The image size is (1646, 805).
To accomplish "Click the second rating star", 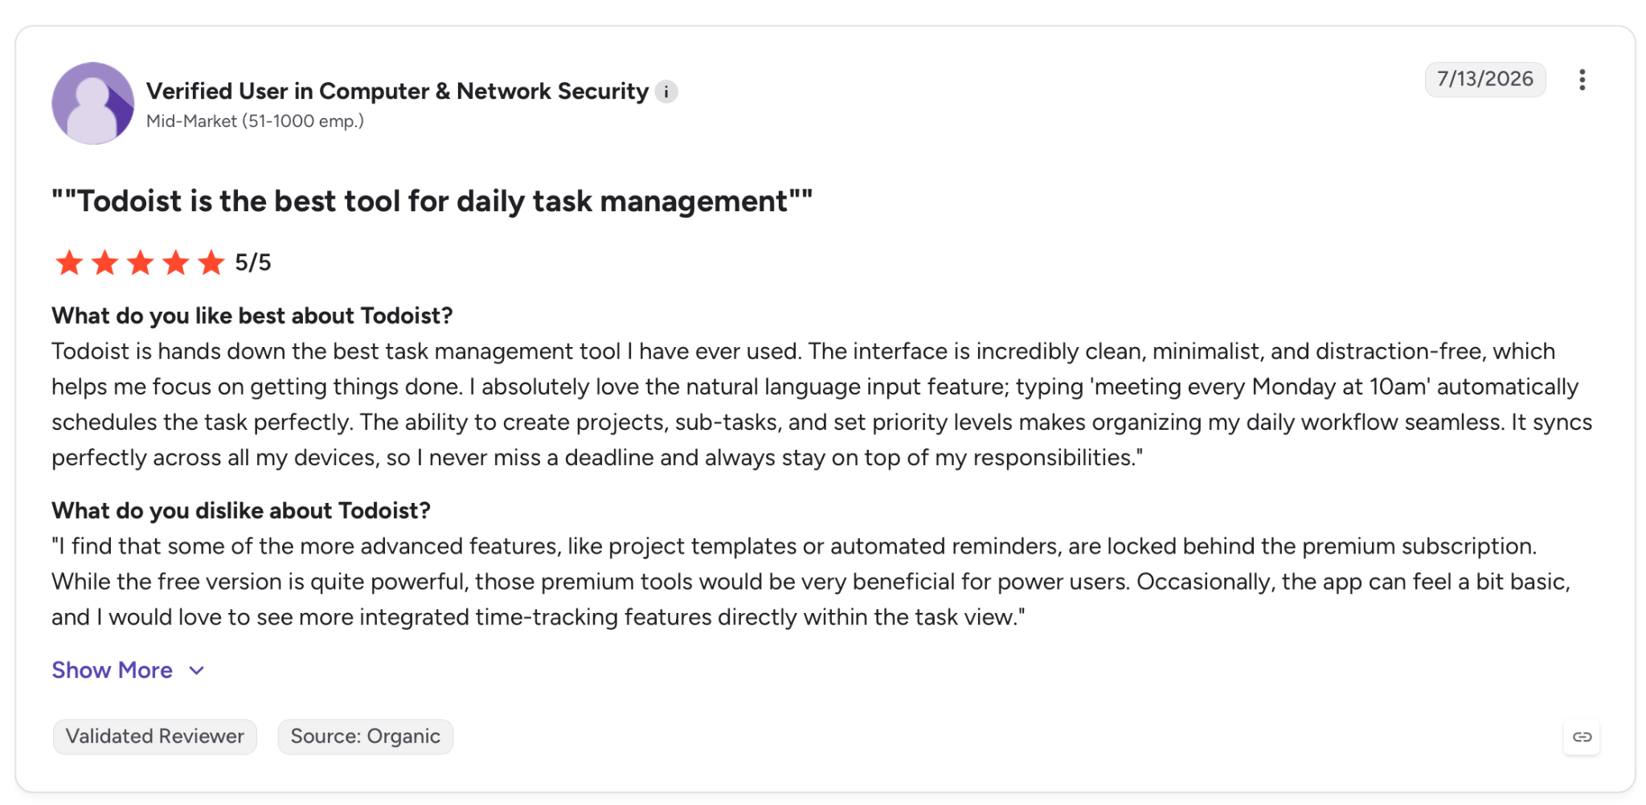I will [104, 262].
